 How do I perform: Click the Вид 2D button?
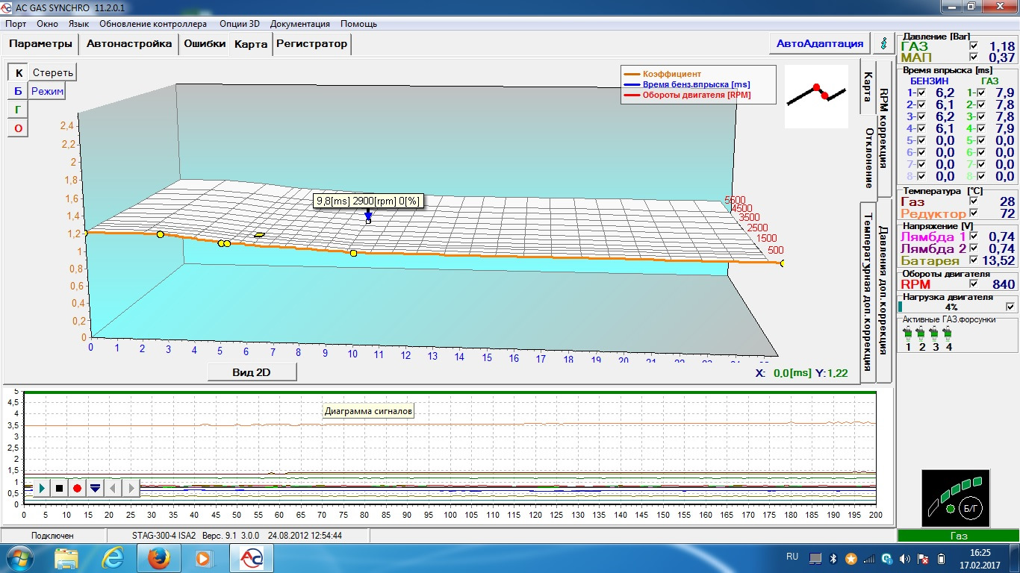[x=252, y=372]
